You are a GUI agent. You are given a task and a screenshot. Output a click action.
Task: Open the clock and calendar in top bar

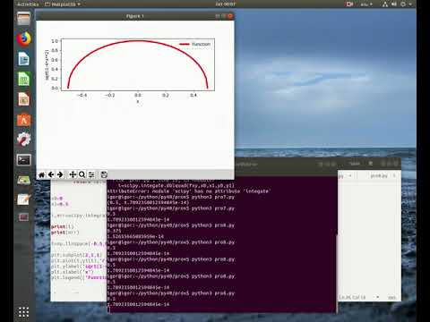[226, 4]
